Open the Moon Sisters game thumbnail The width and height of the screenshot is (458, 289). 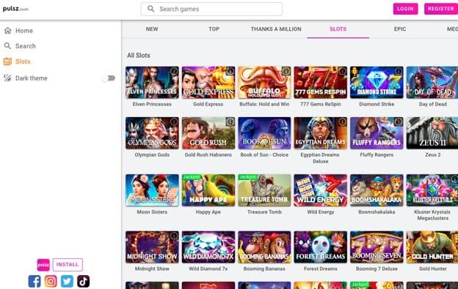(152, 190)
